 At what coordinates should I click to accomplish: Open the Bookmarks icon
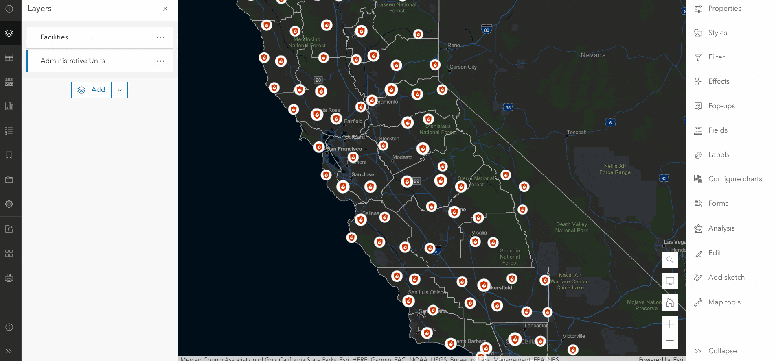pos(9,155)
